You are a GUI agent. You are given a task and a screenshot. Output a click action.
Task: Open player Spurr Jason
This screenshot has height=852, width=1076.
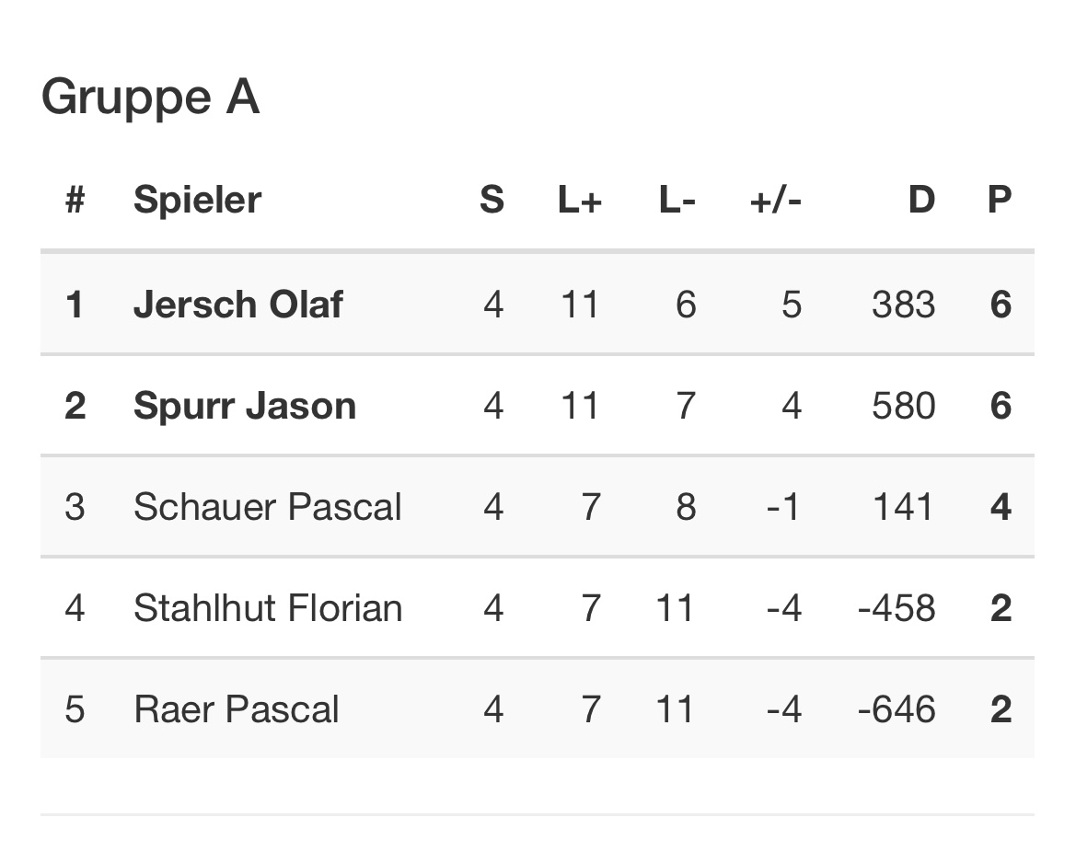(x=244, y=406)
